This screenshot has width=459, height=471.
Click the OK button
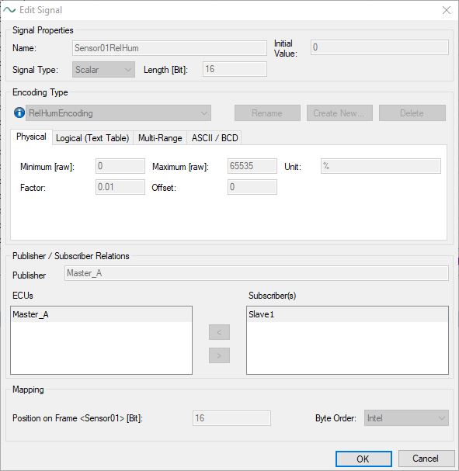[x=363, y=459]
